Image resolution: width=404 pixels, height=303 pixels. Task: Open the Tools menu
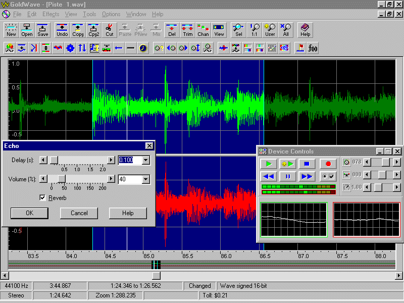pyautogui.click(x=89, y=14)
